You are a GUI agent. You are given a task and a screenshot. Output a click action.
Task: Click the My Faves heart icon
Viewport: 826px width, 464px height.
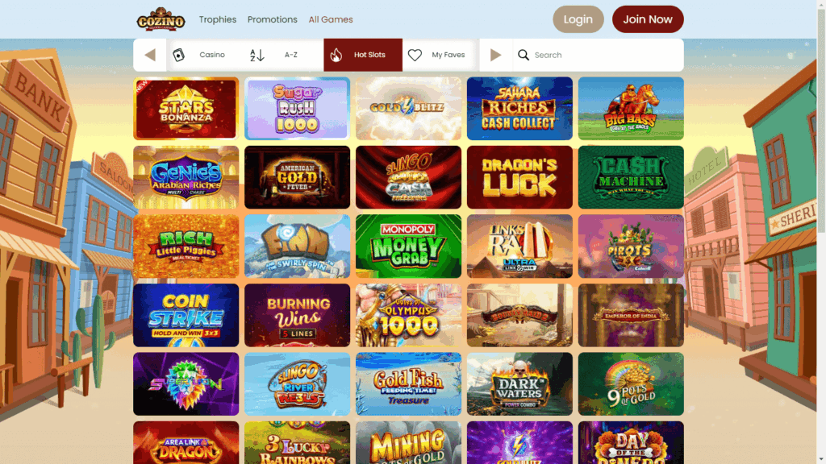click(x=415, y=55)
